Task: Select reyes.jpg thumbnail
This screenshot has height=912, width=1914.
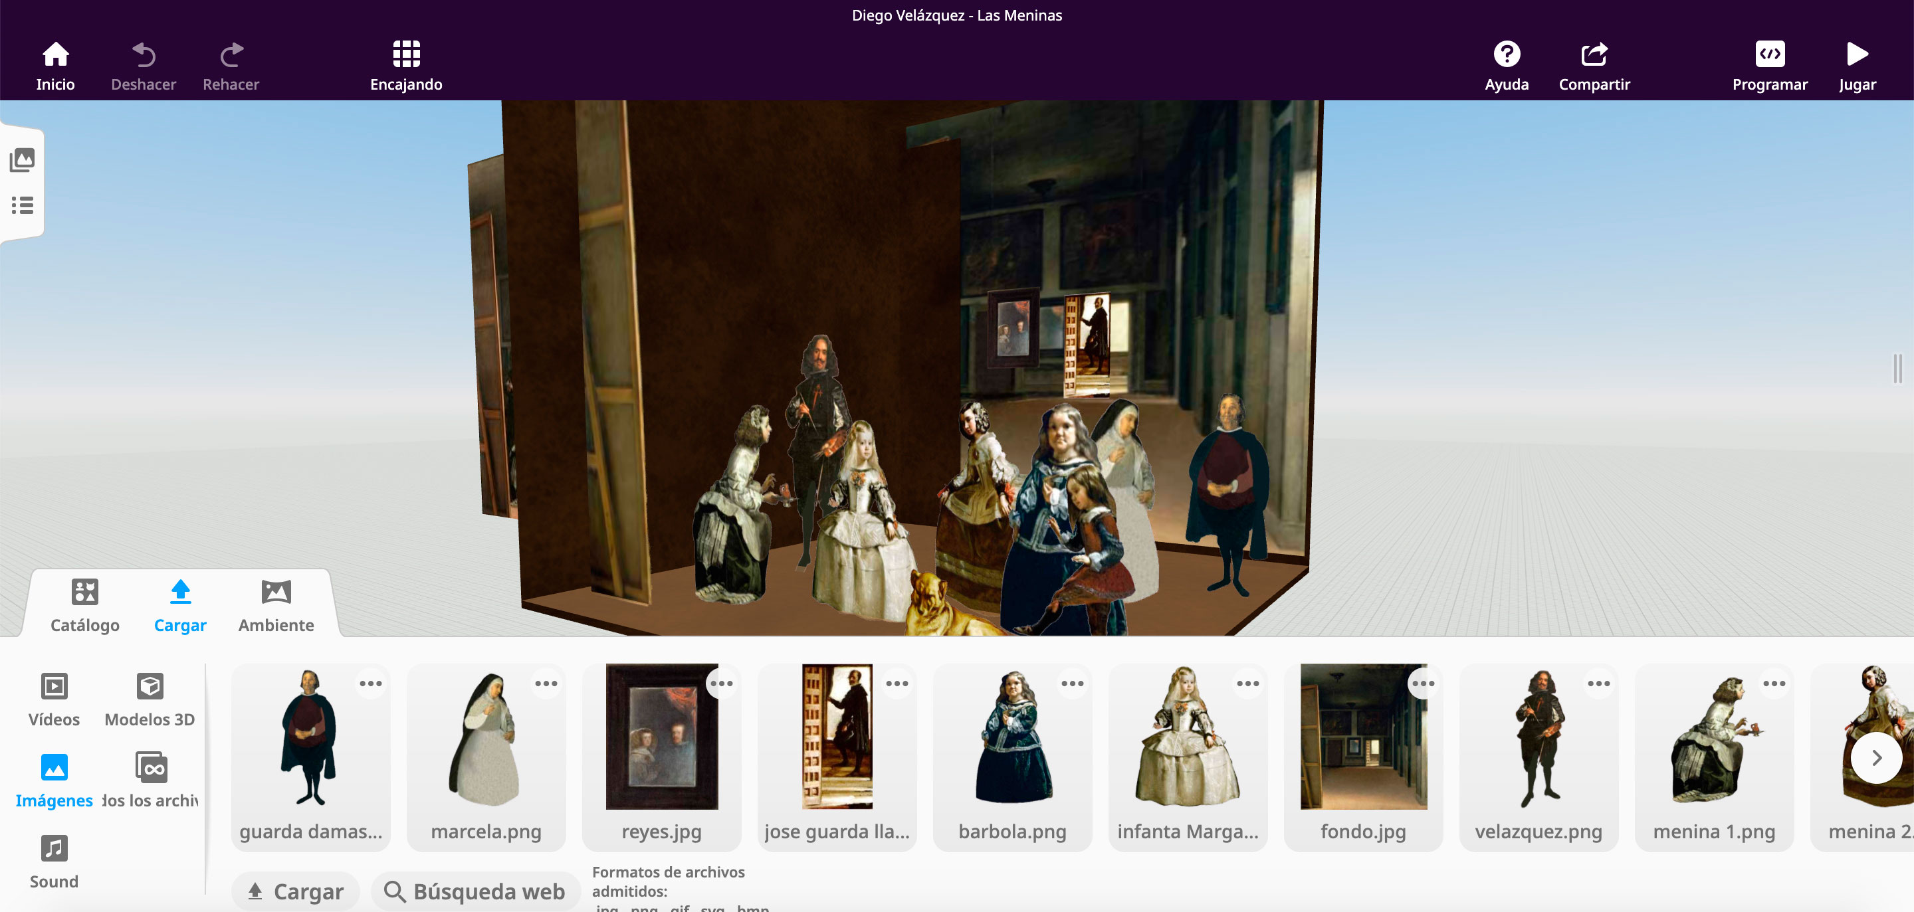Action: (x=661, y=757)
